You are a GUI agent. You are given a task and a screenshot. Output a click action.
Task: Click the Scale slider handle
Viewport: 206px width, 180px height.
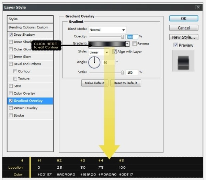pyautogui.click(x=122, y=72)
